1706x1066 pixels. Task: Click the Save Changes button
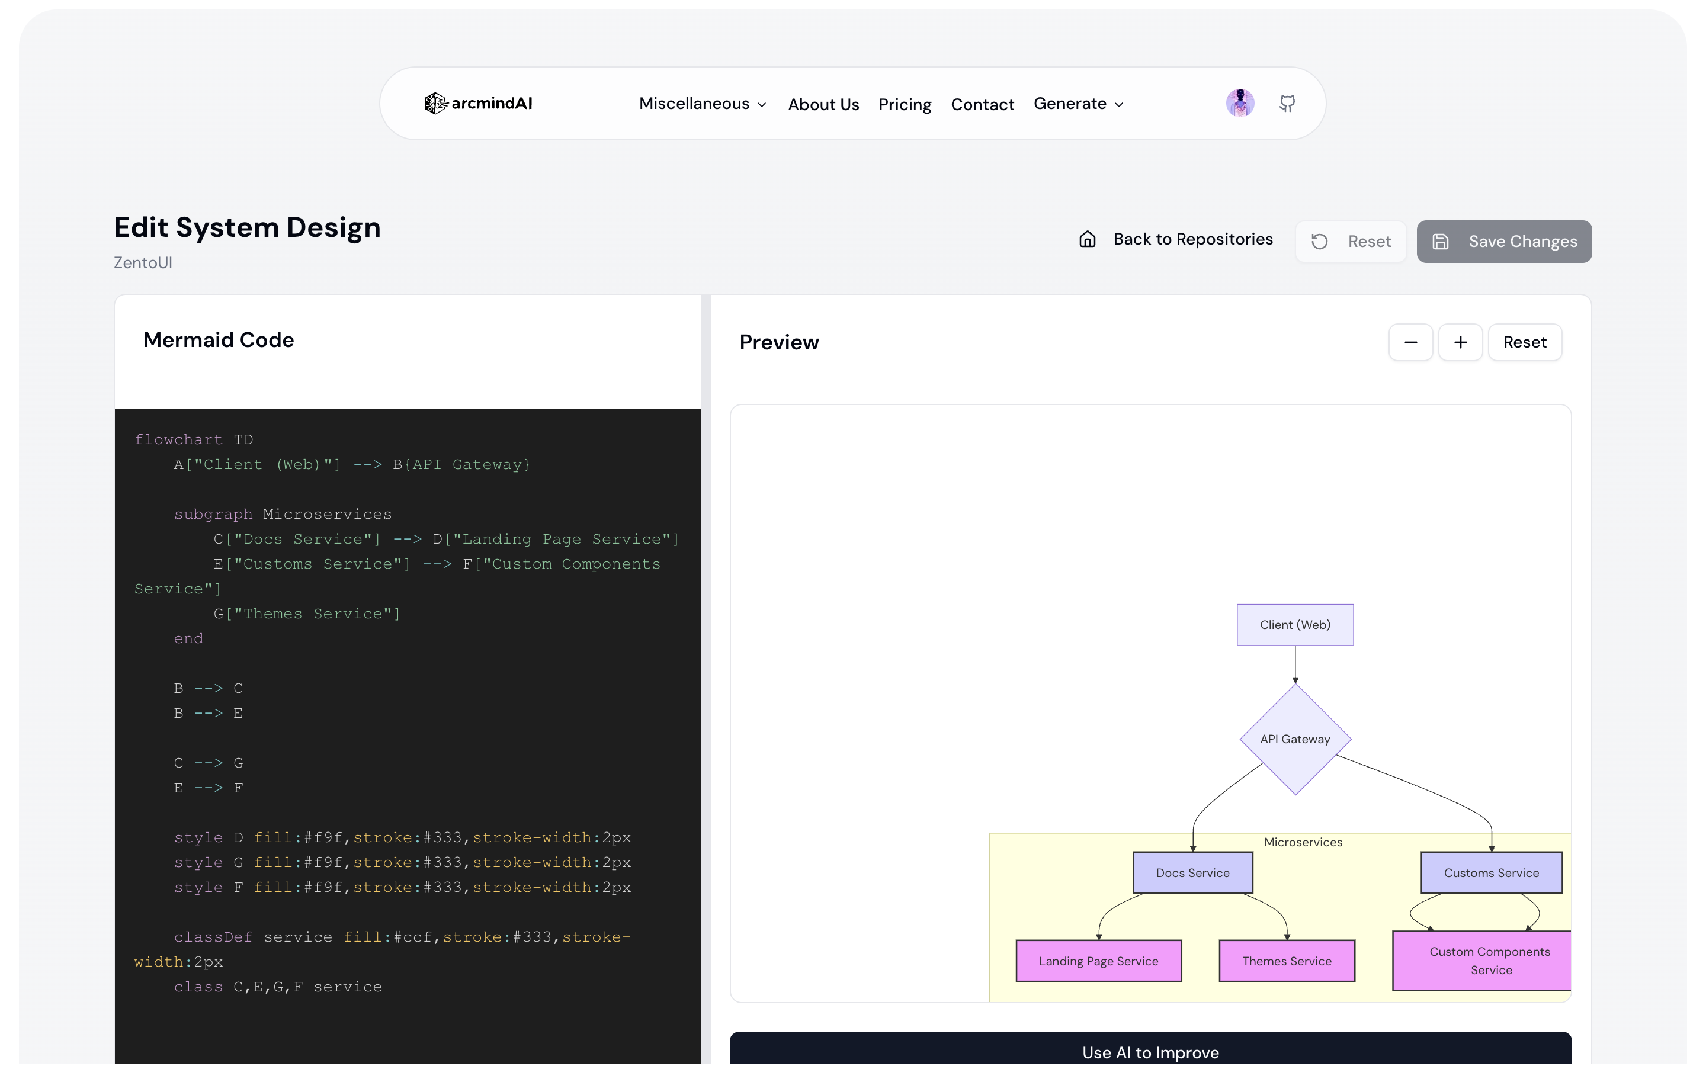pyautogui.click(x=1503, y=241)
